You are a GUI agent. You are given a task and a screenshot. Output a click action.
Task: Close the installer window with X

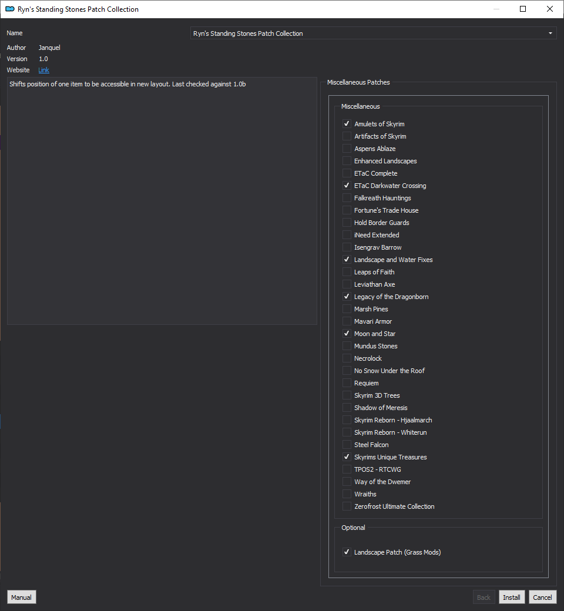(550, 9)
